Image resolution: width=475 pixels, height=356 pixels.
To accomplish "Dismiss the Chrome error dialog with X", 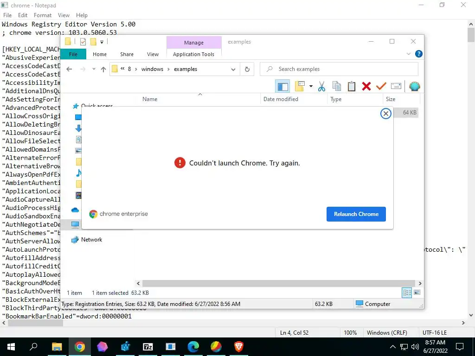I will (x=385, y=114).
